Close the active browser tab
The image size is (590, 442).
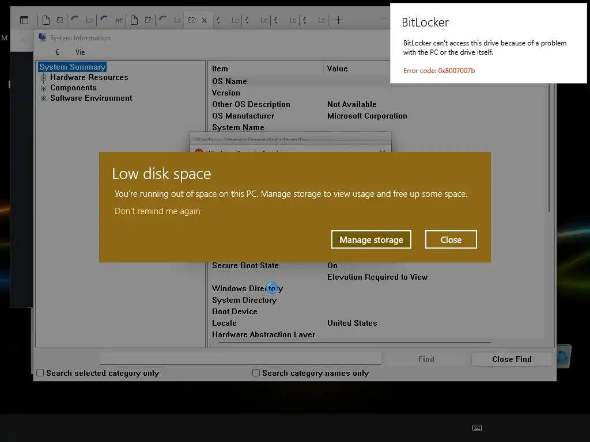pos(205,20)
